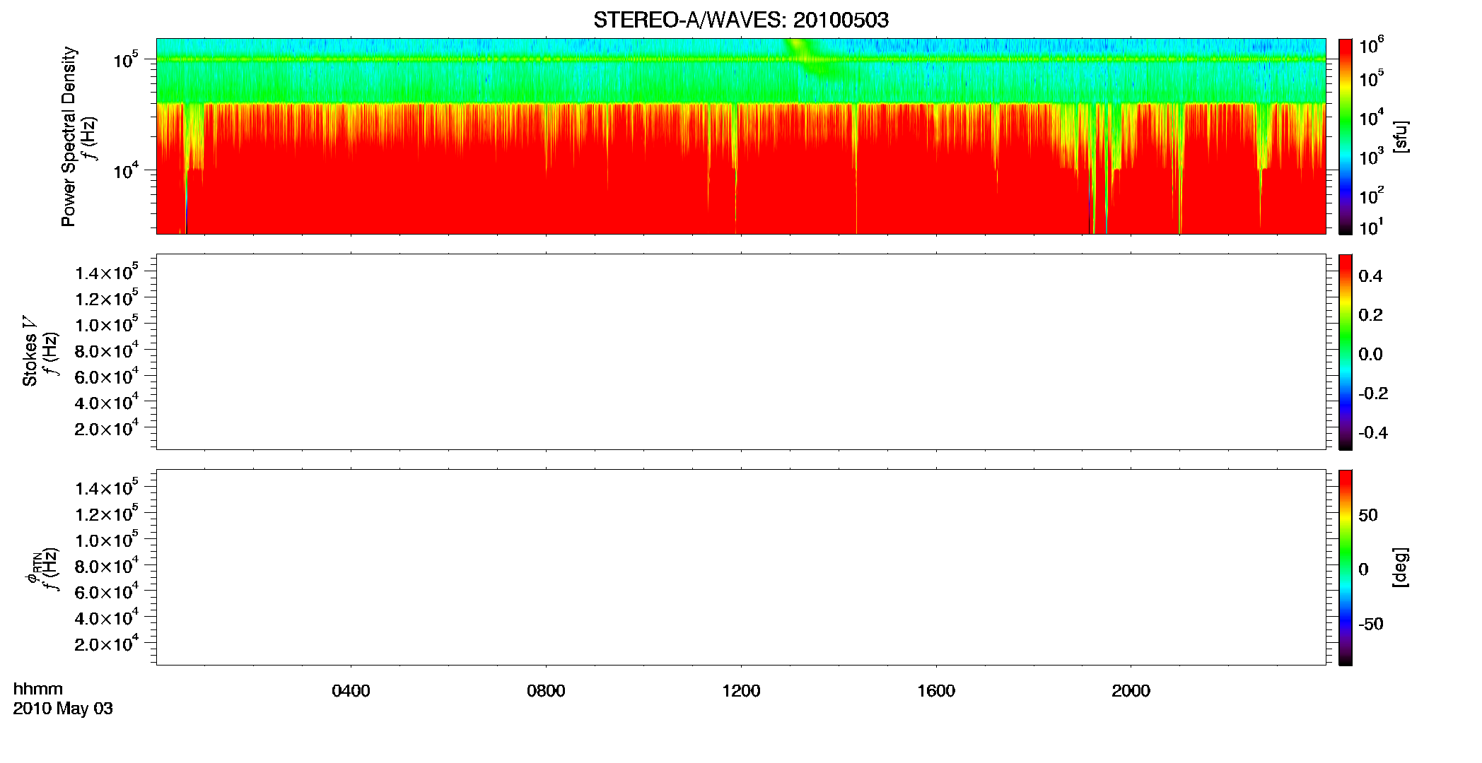Click the 1.4×10^5 tick in Stokes V panel
The image size is (1482, 763).
pos(107,271)
